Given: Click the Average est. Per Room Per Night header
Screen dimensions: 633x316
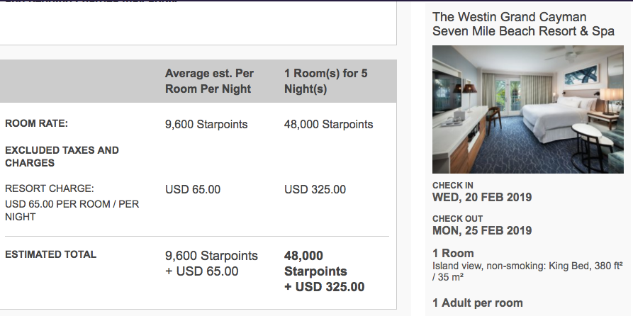Looking at the screenshot, I should click(x=209, y=81).
